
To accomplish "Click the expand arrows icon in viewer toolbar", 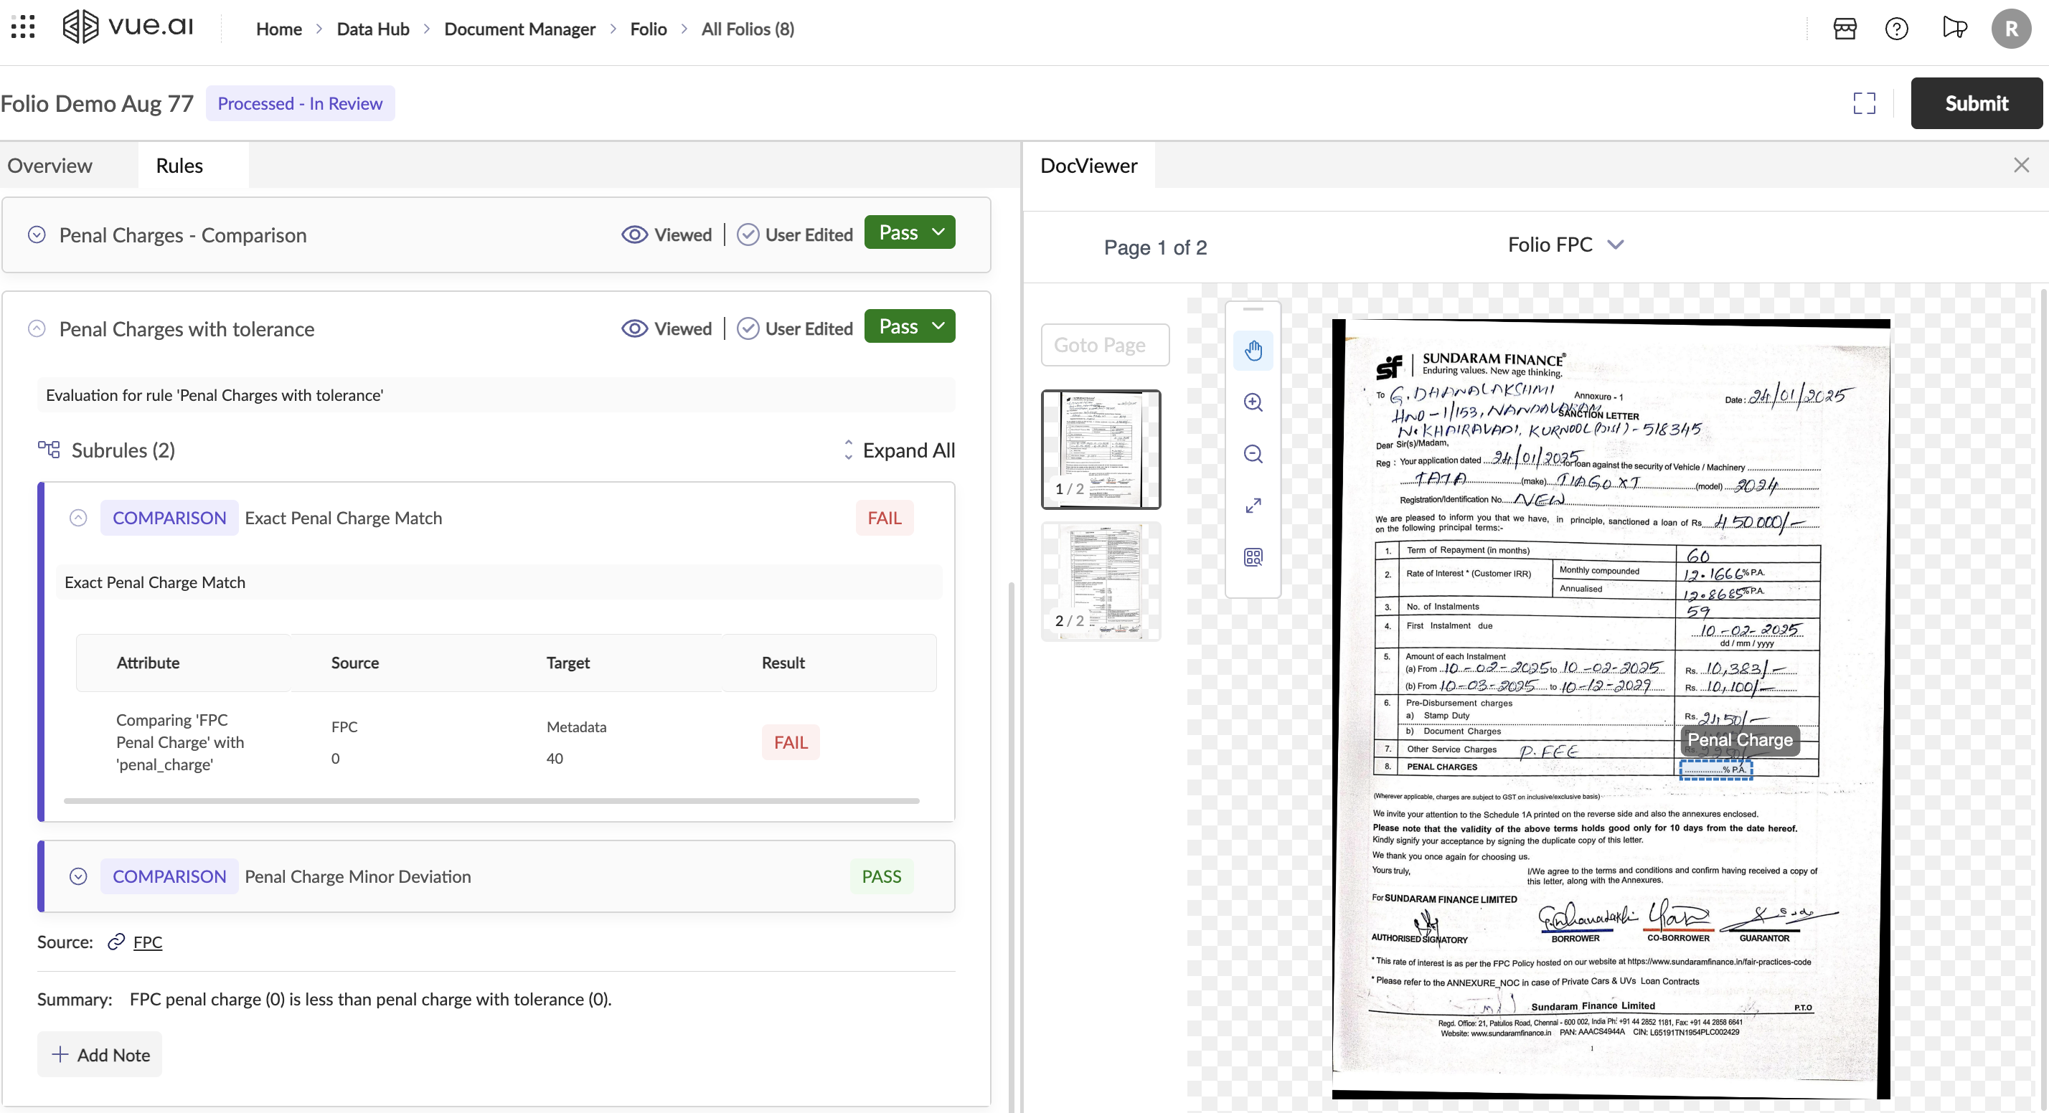I will (x=1253, y=506).
